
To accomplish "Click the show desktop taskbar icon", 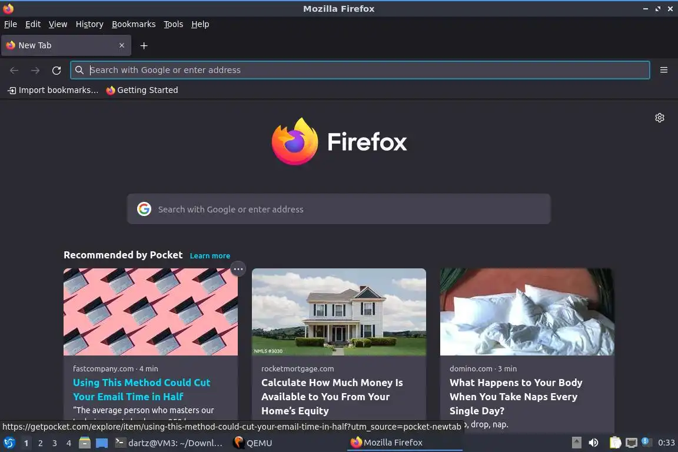I will coord(102,443).
